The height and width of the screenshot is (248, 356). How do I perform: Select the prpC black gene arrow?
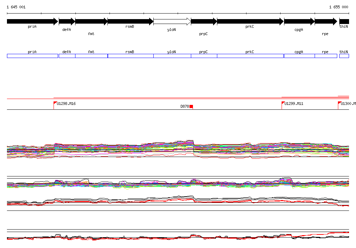204,22
